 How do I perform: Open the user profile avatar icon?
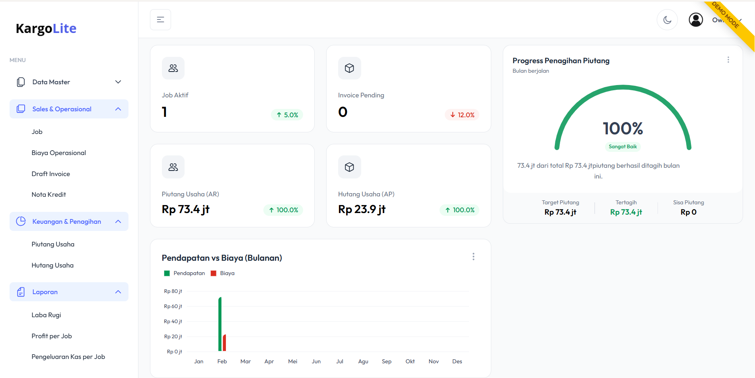pos(696,20)
